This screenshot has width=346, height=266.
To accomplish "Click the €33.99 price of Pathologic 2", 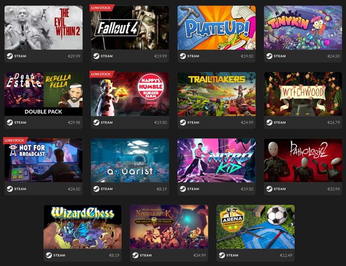I will pos(333,189).
